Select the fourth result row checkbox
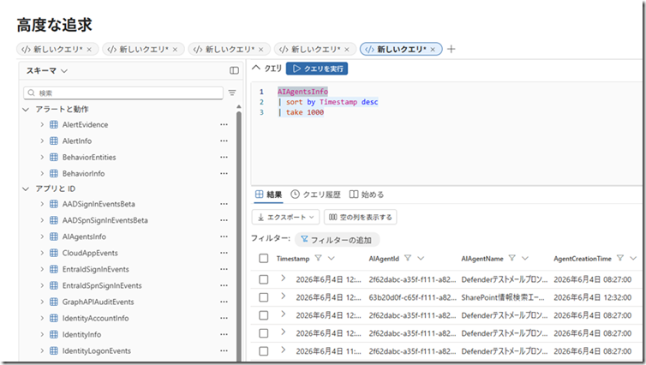 click(263, 333)
